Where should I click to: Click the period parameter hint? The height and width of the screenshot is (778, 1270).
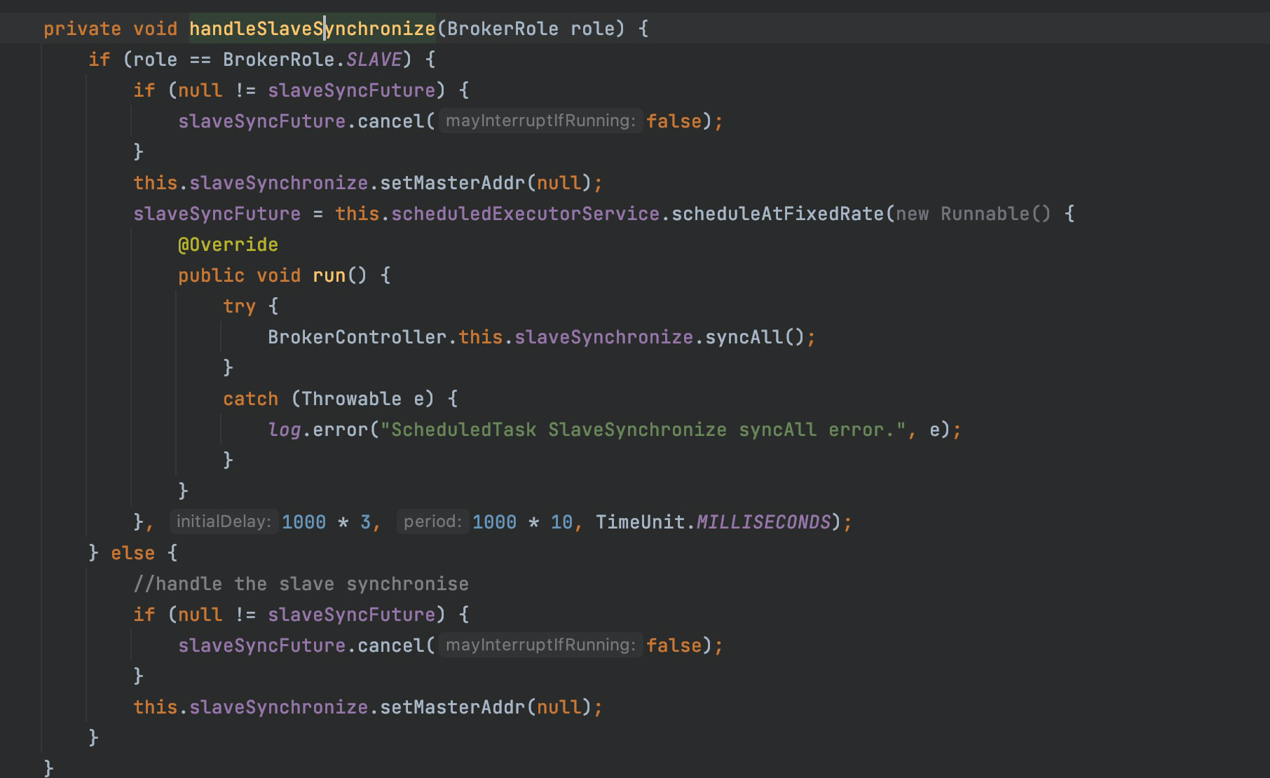tap(432, 521)
